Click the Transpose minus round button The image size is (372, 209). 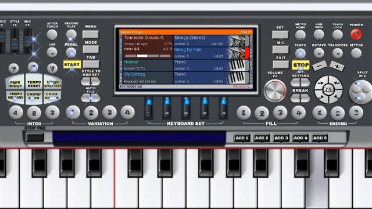[x=337, y=53]
